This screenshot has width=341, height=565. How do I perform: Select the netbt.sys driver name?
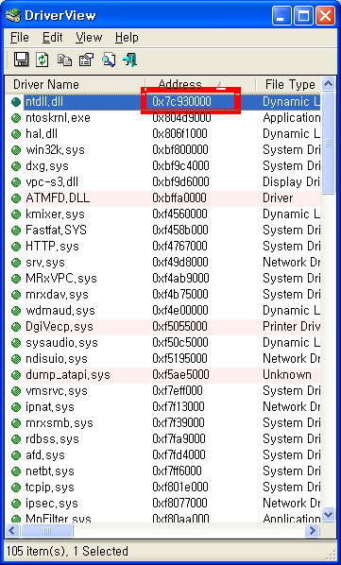pyautogui.click(x=50, y=471)
